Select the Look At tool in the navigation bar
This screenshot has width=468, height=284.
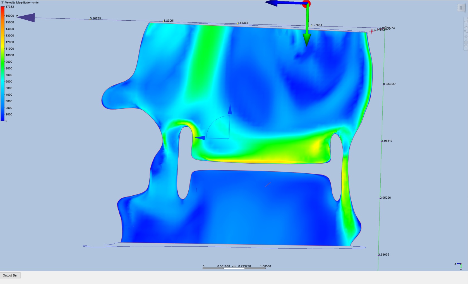[466, 42]
